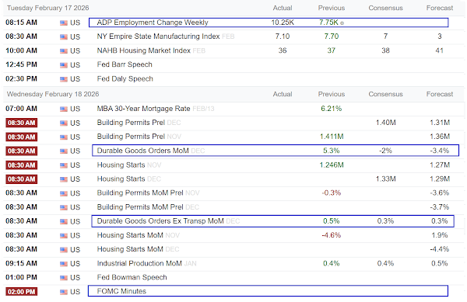
Task: Click the red 02:00 PM time badge
Action: point(21,292)
